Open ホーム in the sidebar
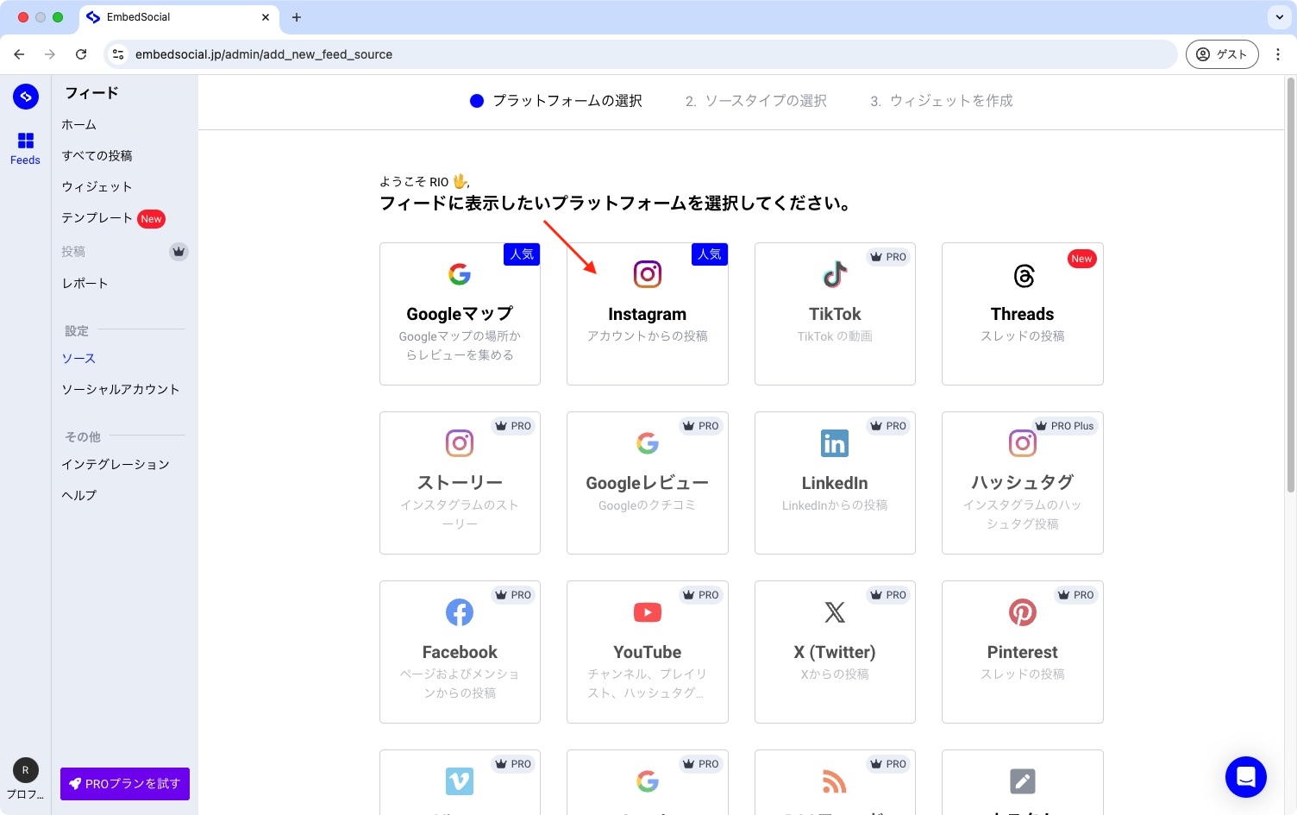This screenshot has width=1297, height=815. 79,125
